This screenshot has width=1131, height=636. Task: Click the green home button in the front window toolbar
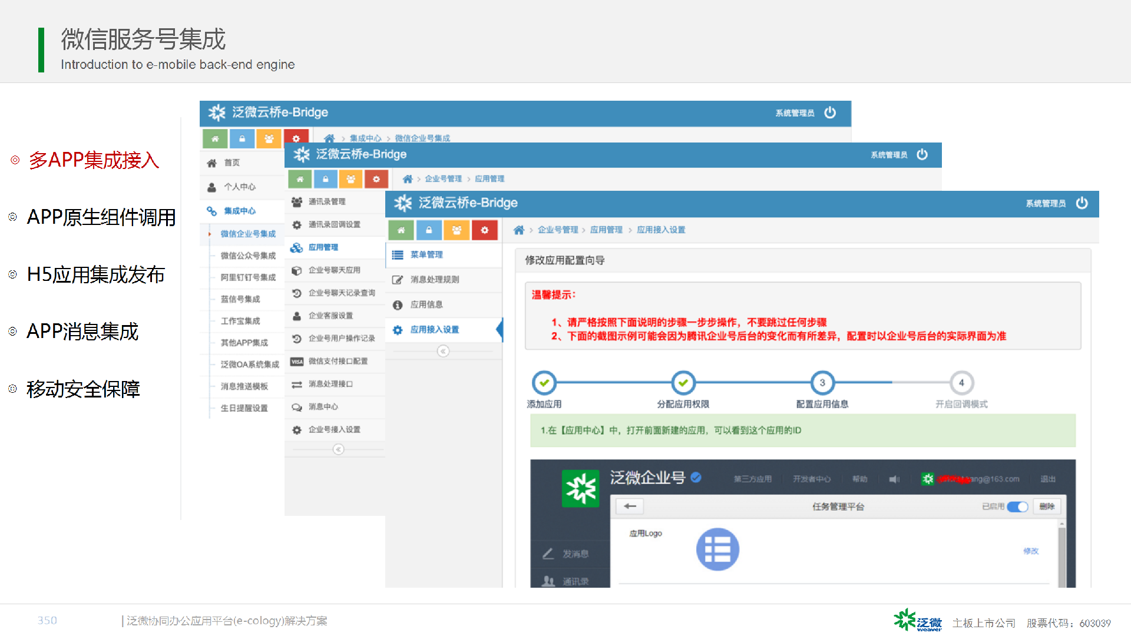(x=401, y=230)
